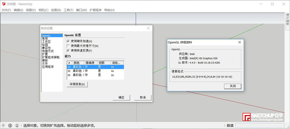Click the credits info icon in status bar
The width and height of the screenshot is (290, 129).
coord(10,125)
